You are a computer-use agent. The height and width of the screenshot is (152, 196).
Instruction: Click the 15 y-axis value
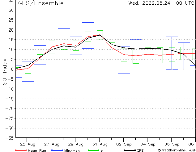point(11,40)
